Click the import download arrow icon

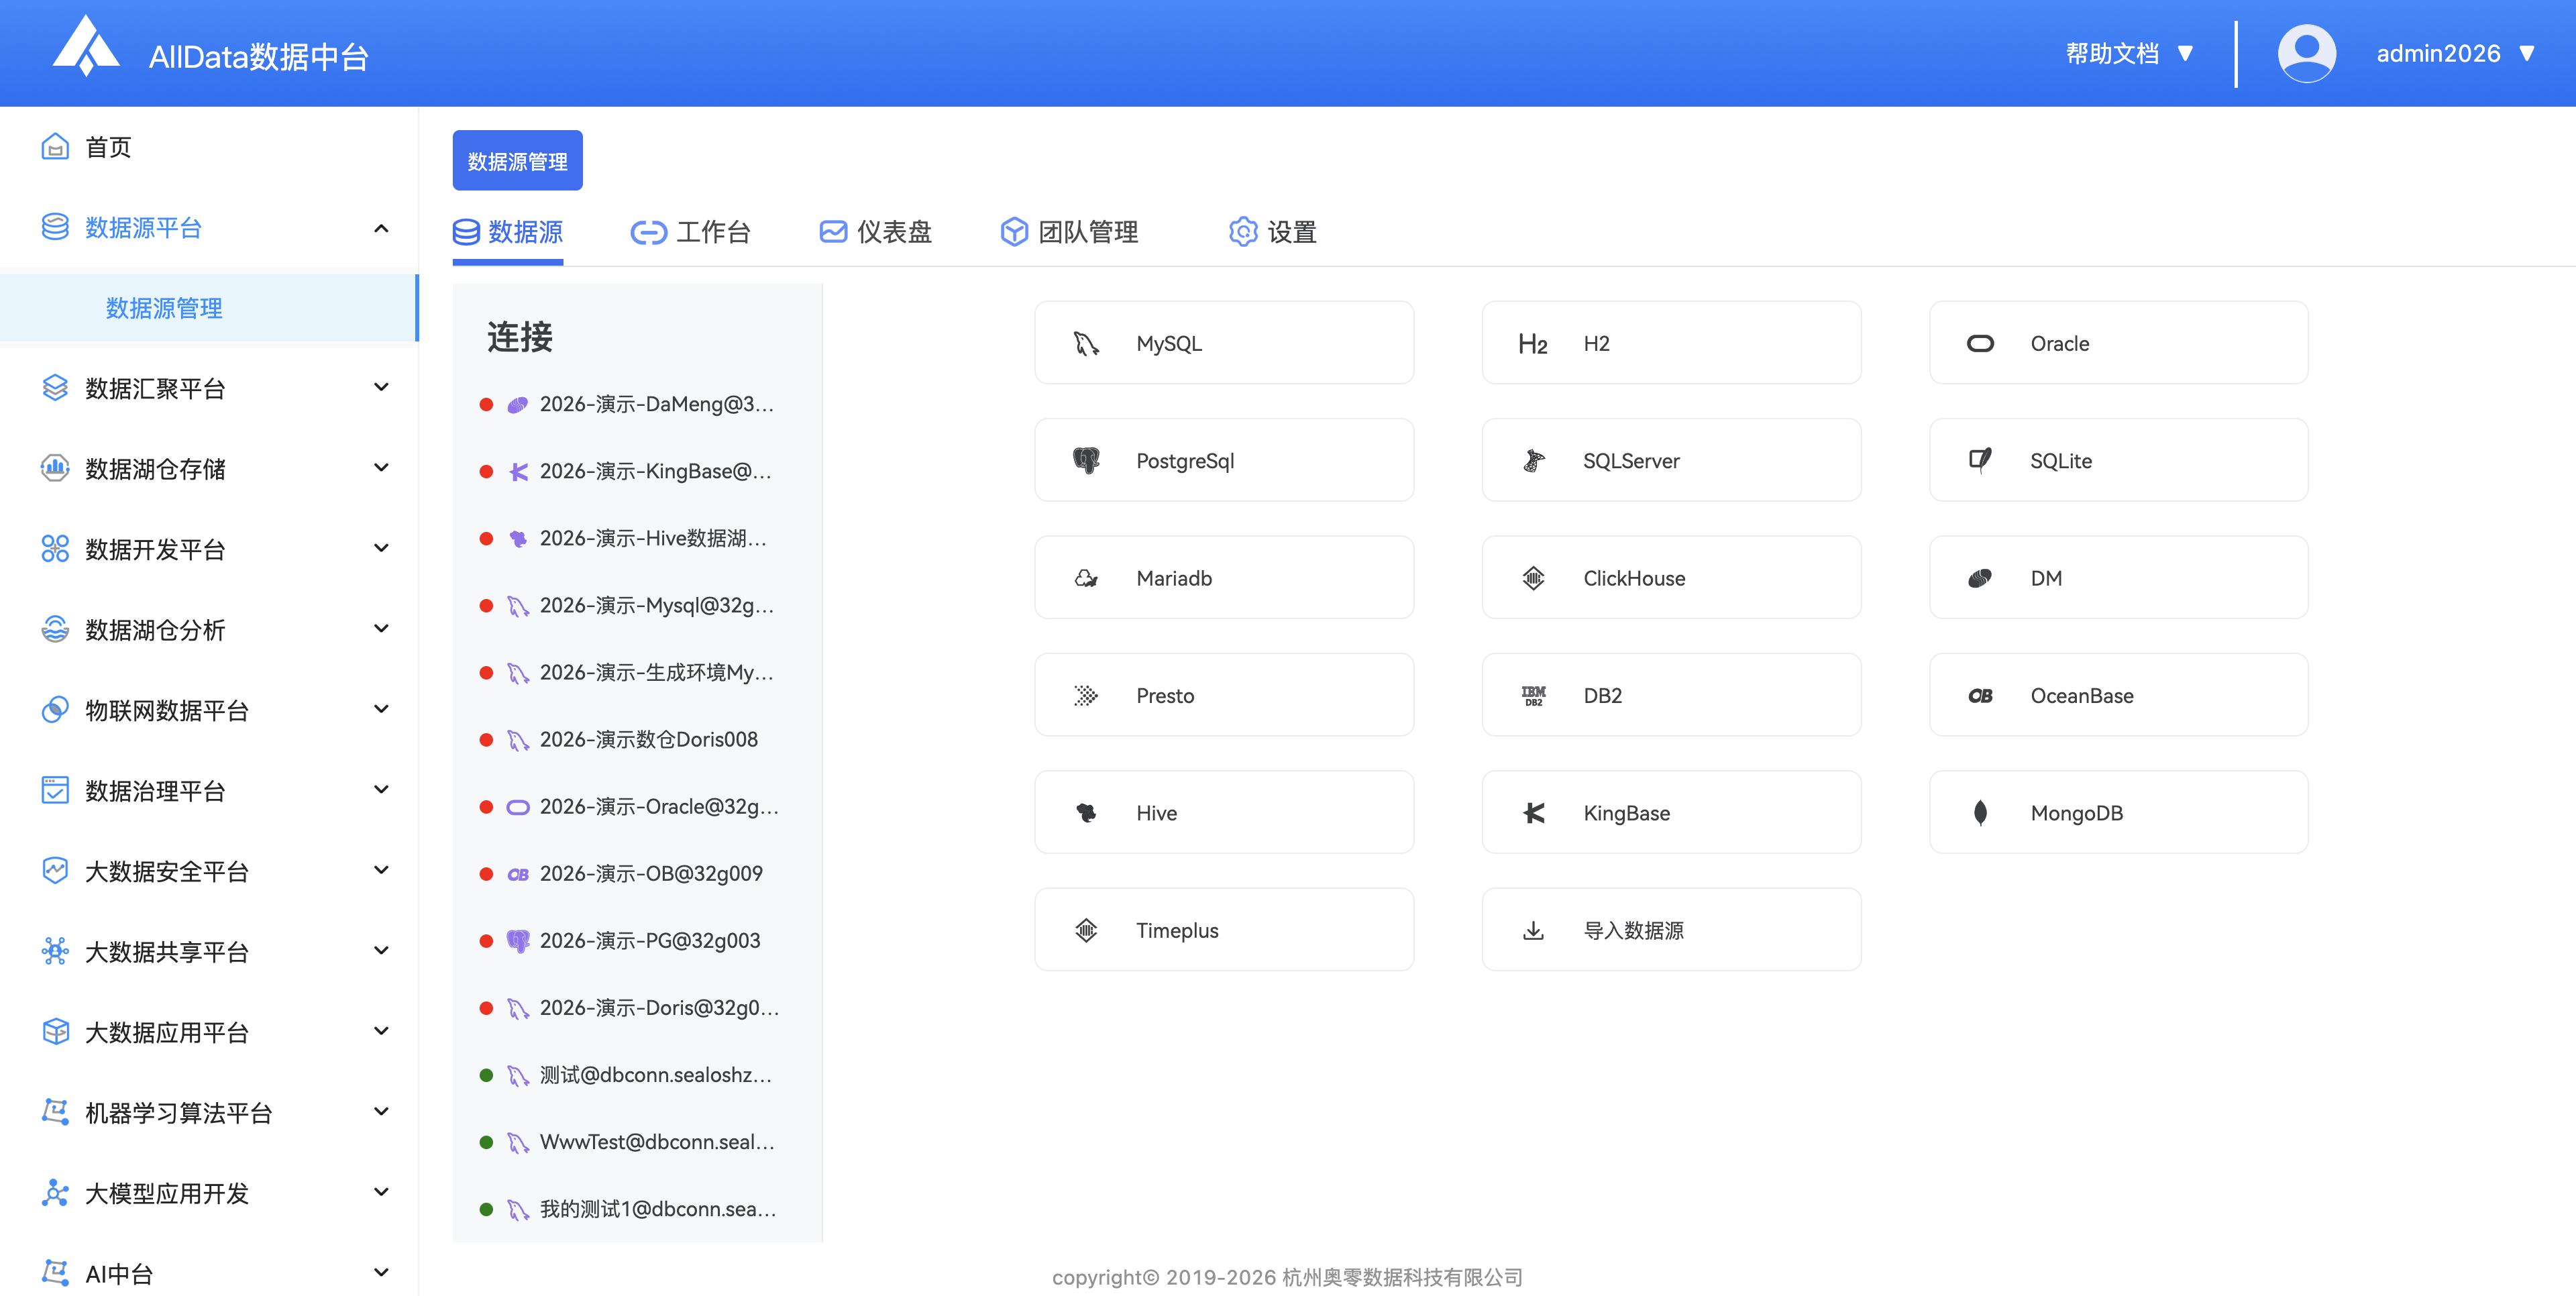point(1533,930)
